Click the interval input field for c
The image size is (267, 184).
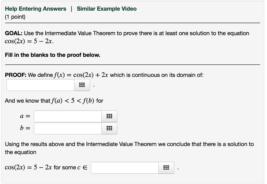[125, 168]
